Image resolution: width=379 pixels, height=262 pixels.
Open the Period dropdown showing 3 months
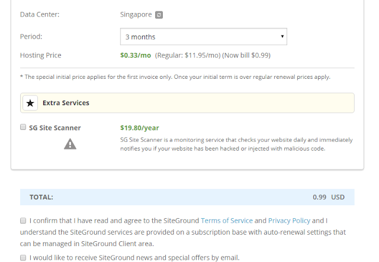pyautogui.click(x=204, y=37)
